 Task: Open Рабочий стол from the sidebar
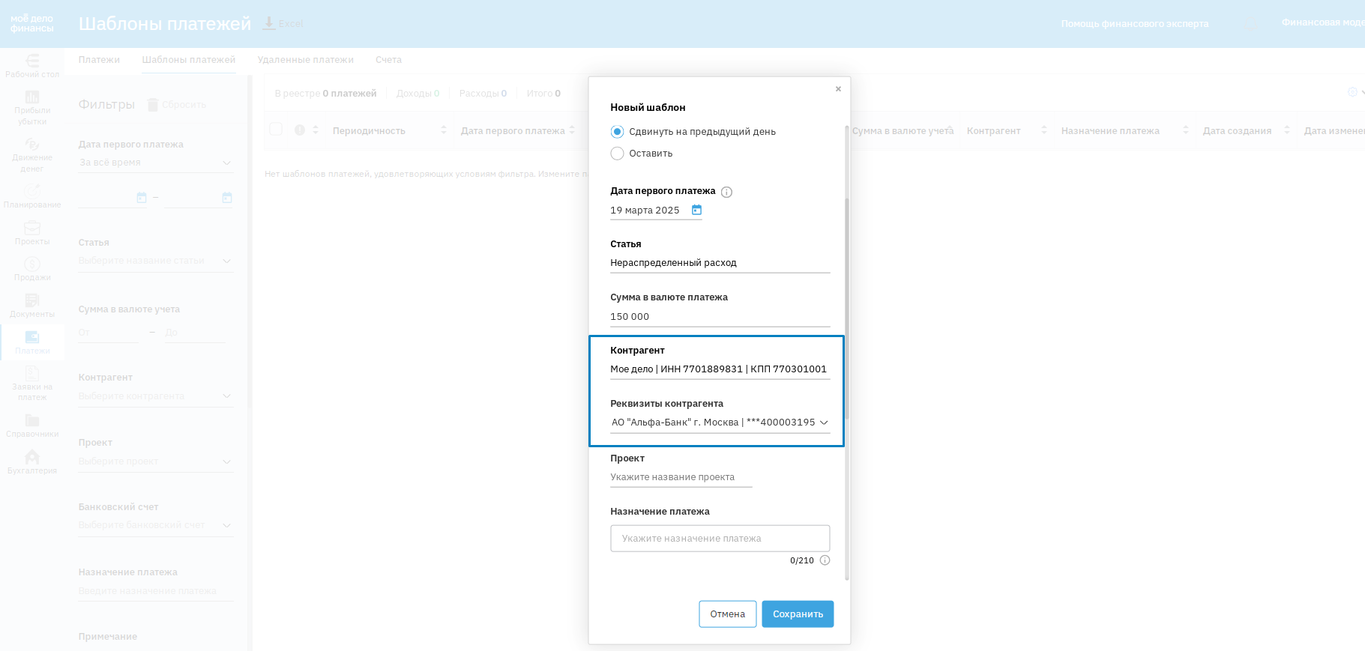(32, 66)
